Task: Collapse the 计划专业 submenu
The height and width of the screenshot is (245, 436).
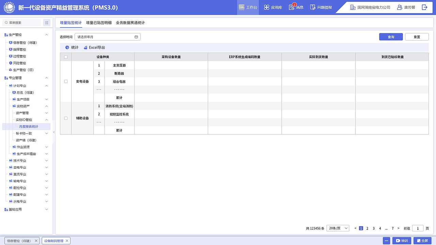Action: [x=47, y=86]
